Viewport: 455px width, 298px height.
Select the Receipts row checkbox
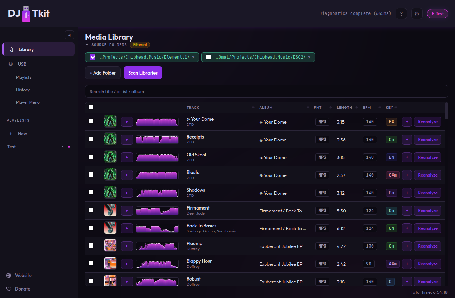[x=91, y=139]
